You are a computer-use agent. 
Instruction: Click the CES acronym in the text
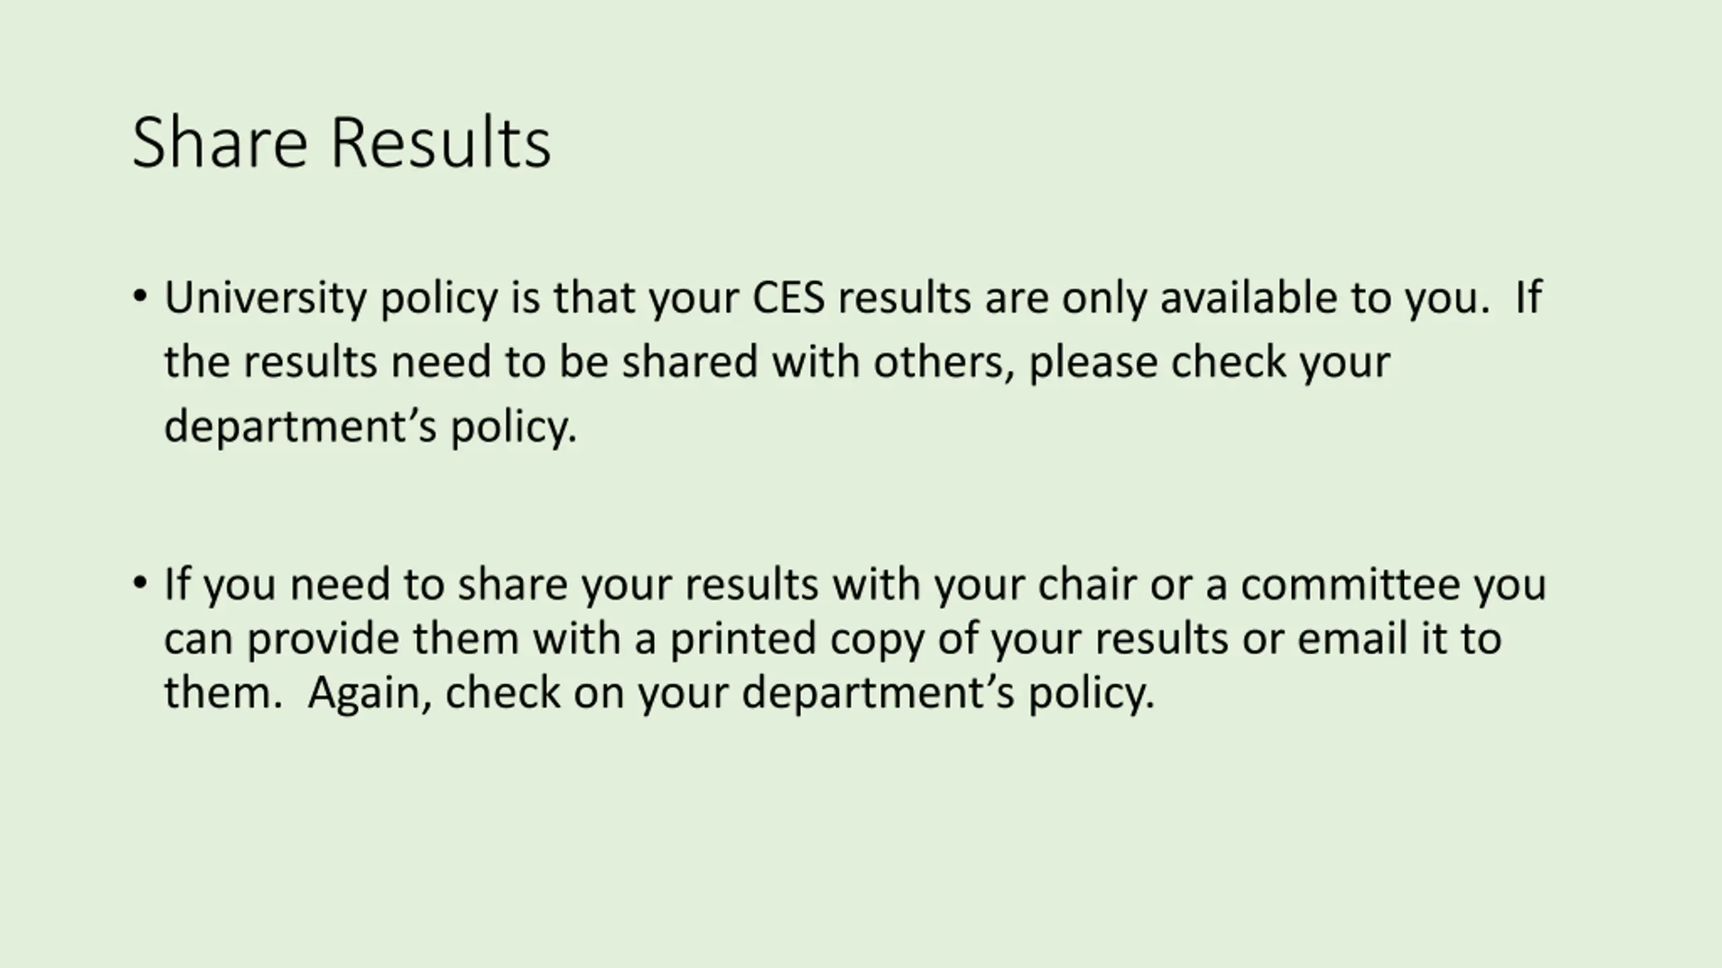788,297
